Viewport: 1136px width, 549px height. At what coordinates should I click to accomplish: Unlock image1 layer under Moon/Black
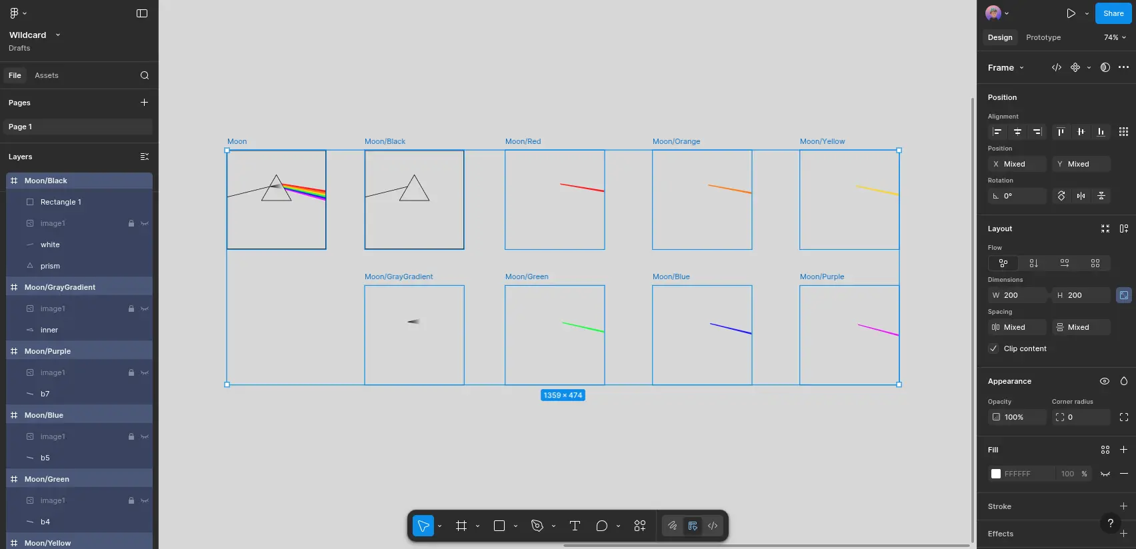pos(131,223)
